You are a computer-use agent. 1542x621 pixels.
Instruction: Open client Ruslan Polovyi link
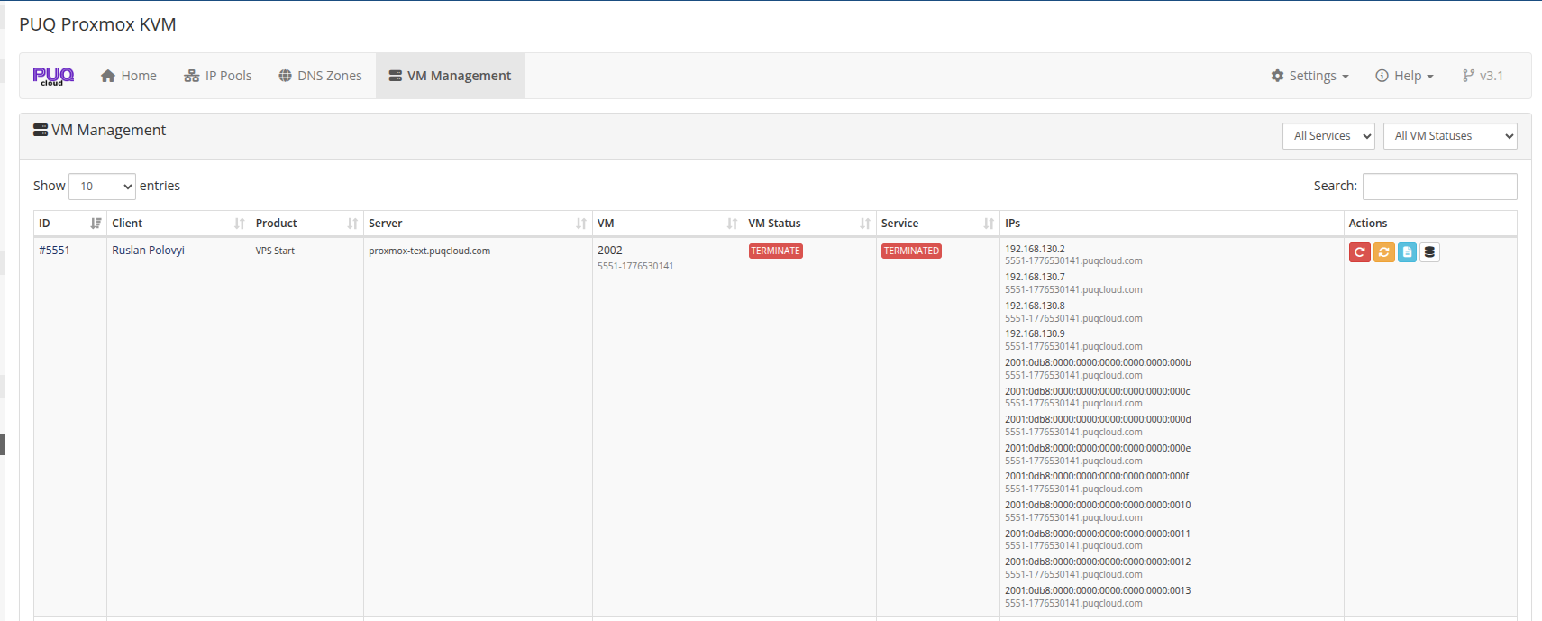[148, 251]
